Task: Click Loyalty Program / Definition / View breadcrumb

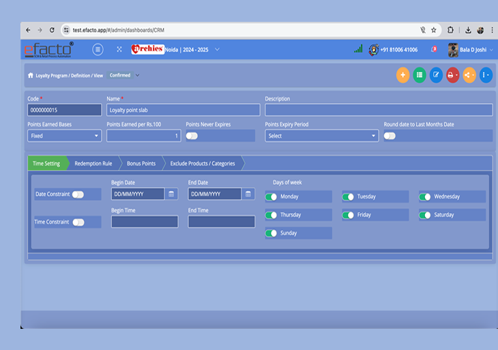Action: (69, 76)
